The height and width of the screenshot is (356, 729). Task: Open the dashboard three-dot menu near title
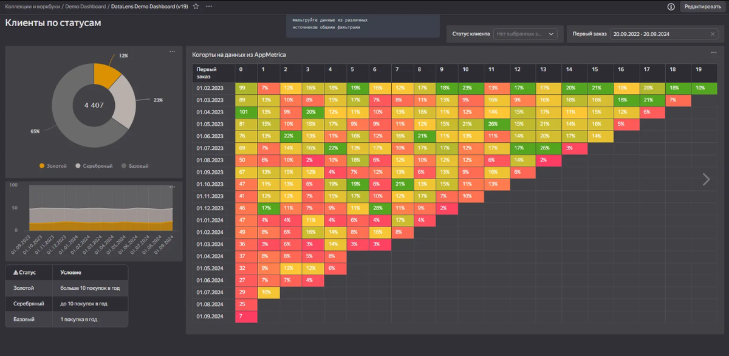(209, 6)
